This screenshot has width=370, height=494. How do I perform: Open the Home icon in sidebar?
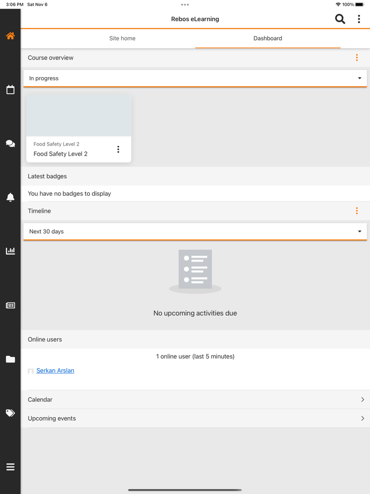pyautogui.click(x=10, y=36)
